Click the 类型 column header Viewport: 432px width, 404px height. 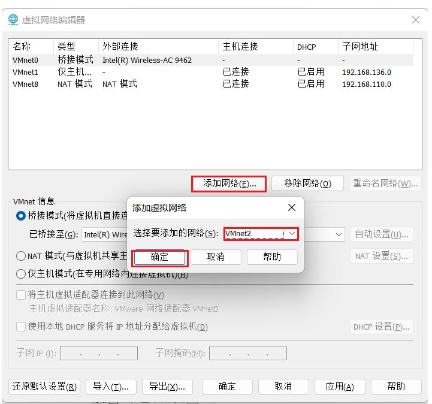pyautogui.click(x=75, y=46)
